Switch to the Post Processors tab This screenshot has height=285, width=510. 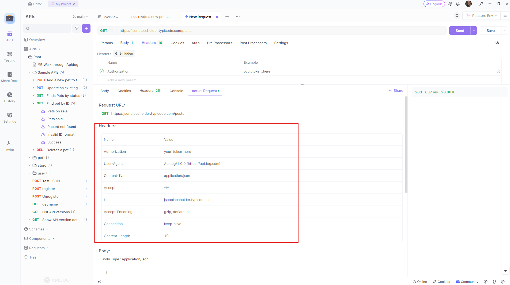(253, 43)
